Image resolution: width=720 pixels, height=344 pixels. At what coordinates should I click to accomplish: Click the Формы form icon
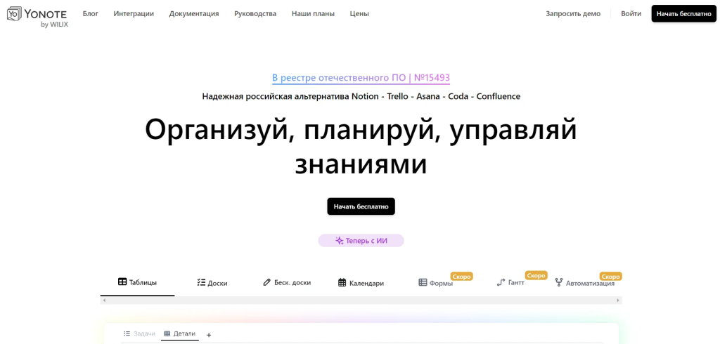tap(423, 282)
